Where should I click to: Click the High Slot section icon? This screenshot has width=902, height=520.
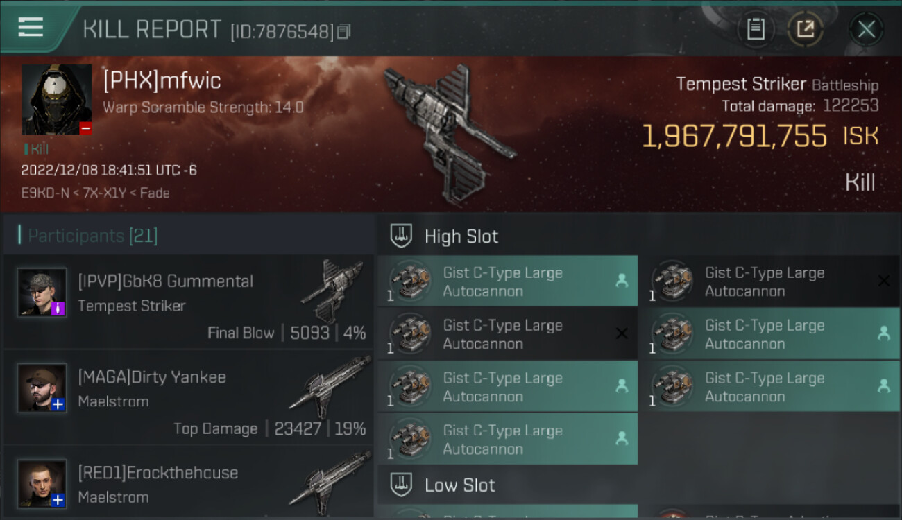[x=401, y=236]
